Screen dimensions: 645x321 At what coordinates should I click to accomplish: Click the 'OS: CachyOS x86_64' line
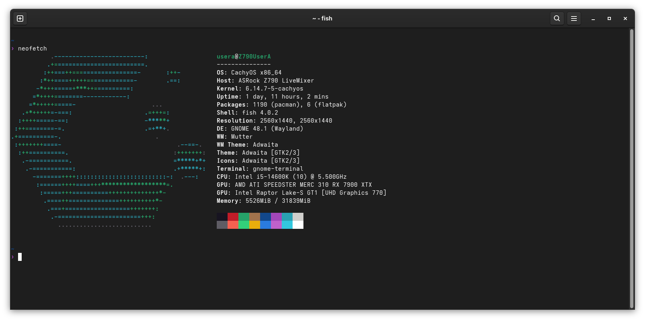coord(249,73)
